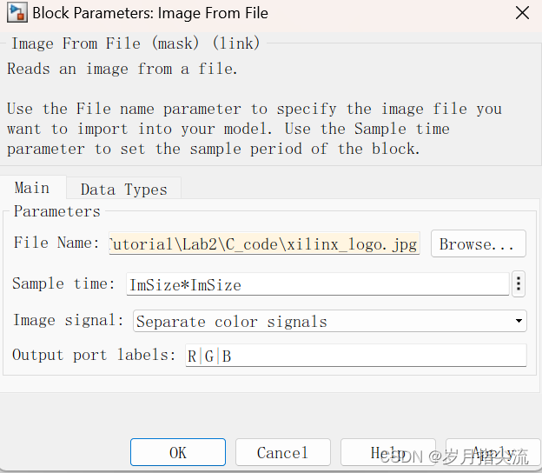Click the Block Parameters title bar text
The image size is (542, 473).
click(x=150, y=13)
